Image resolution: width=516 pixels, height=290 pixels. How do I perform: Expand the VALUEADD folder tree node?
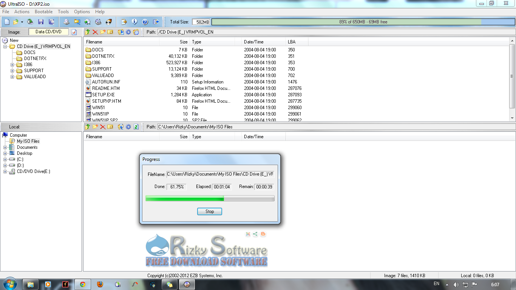pyautogui.click(x=12, y=77)
